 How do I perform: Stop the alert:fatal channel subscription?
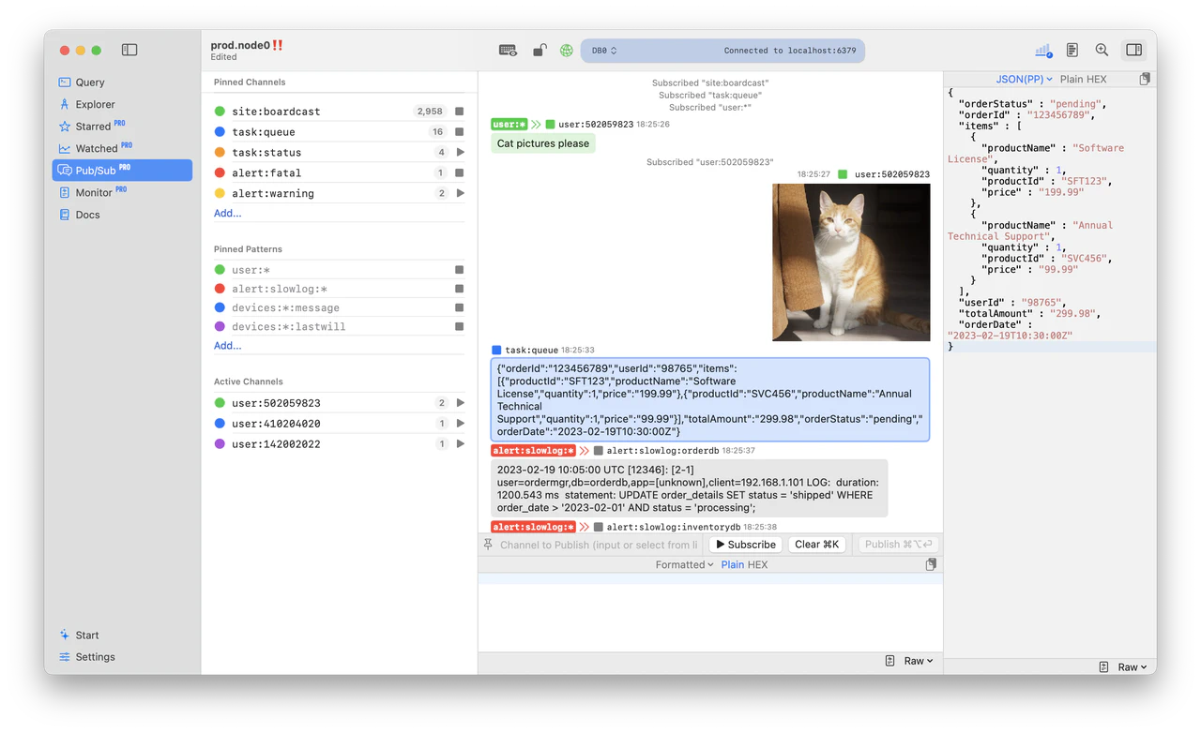pyautogui.click(x=457, y=172)
